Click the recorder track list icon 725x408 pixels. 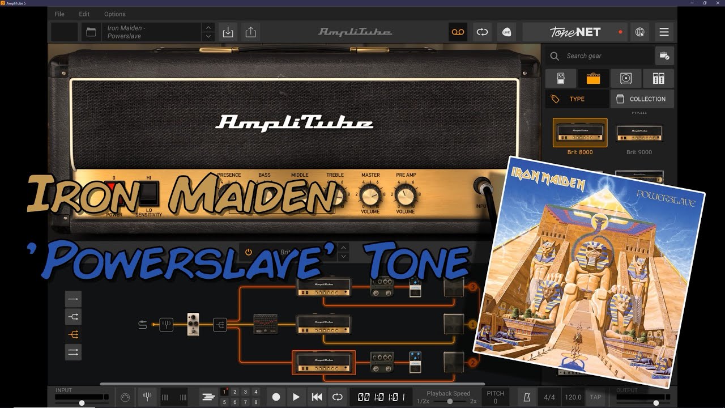coord(208,397)
